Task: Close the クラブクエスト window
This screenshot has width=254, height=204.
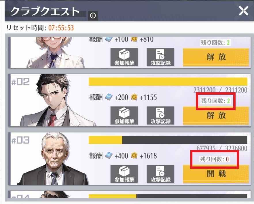Action: point(243,11)
